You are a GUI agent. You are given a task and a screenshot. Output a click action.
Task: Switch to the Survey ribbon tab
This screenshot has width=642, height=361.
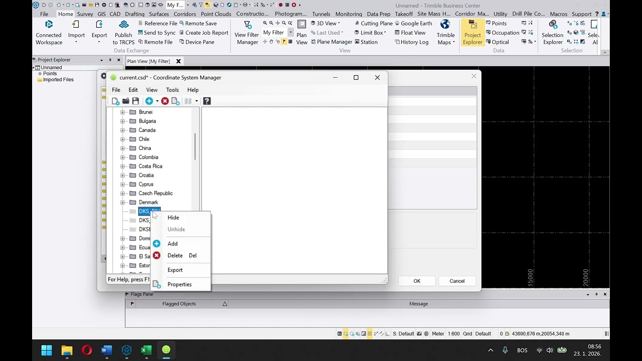tap(85, 14)
